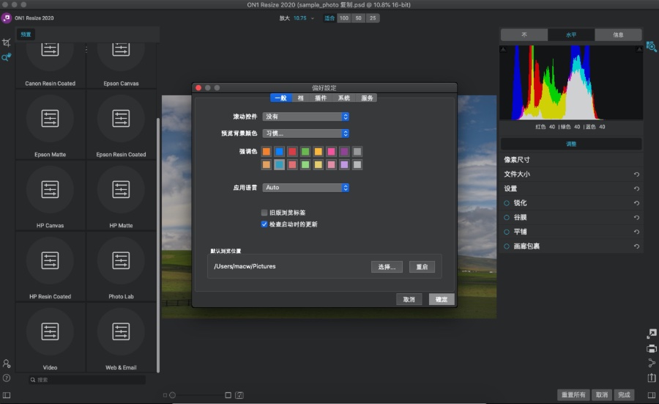This screenshot has width=659, height=404.
Task: Click the inspector icon at top right
Action: click(x=651, y=46)
